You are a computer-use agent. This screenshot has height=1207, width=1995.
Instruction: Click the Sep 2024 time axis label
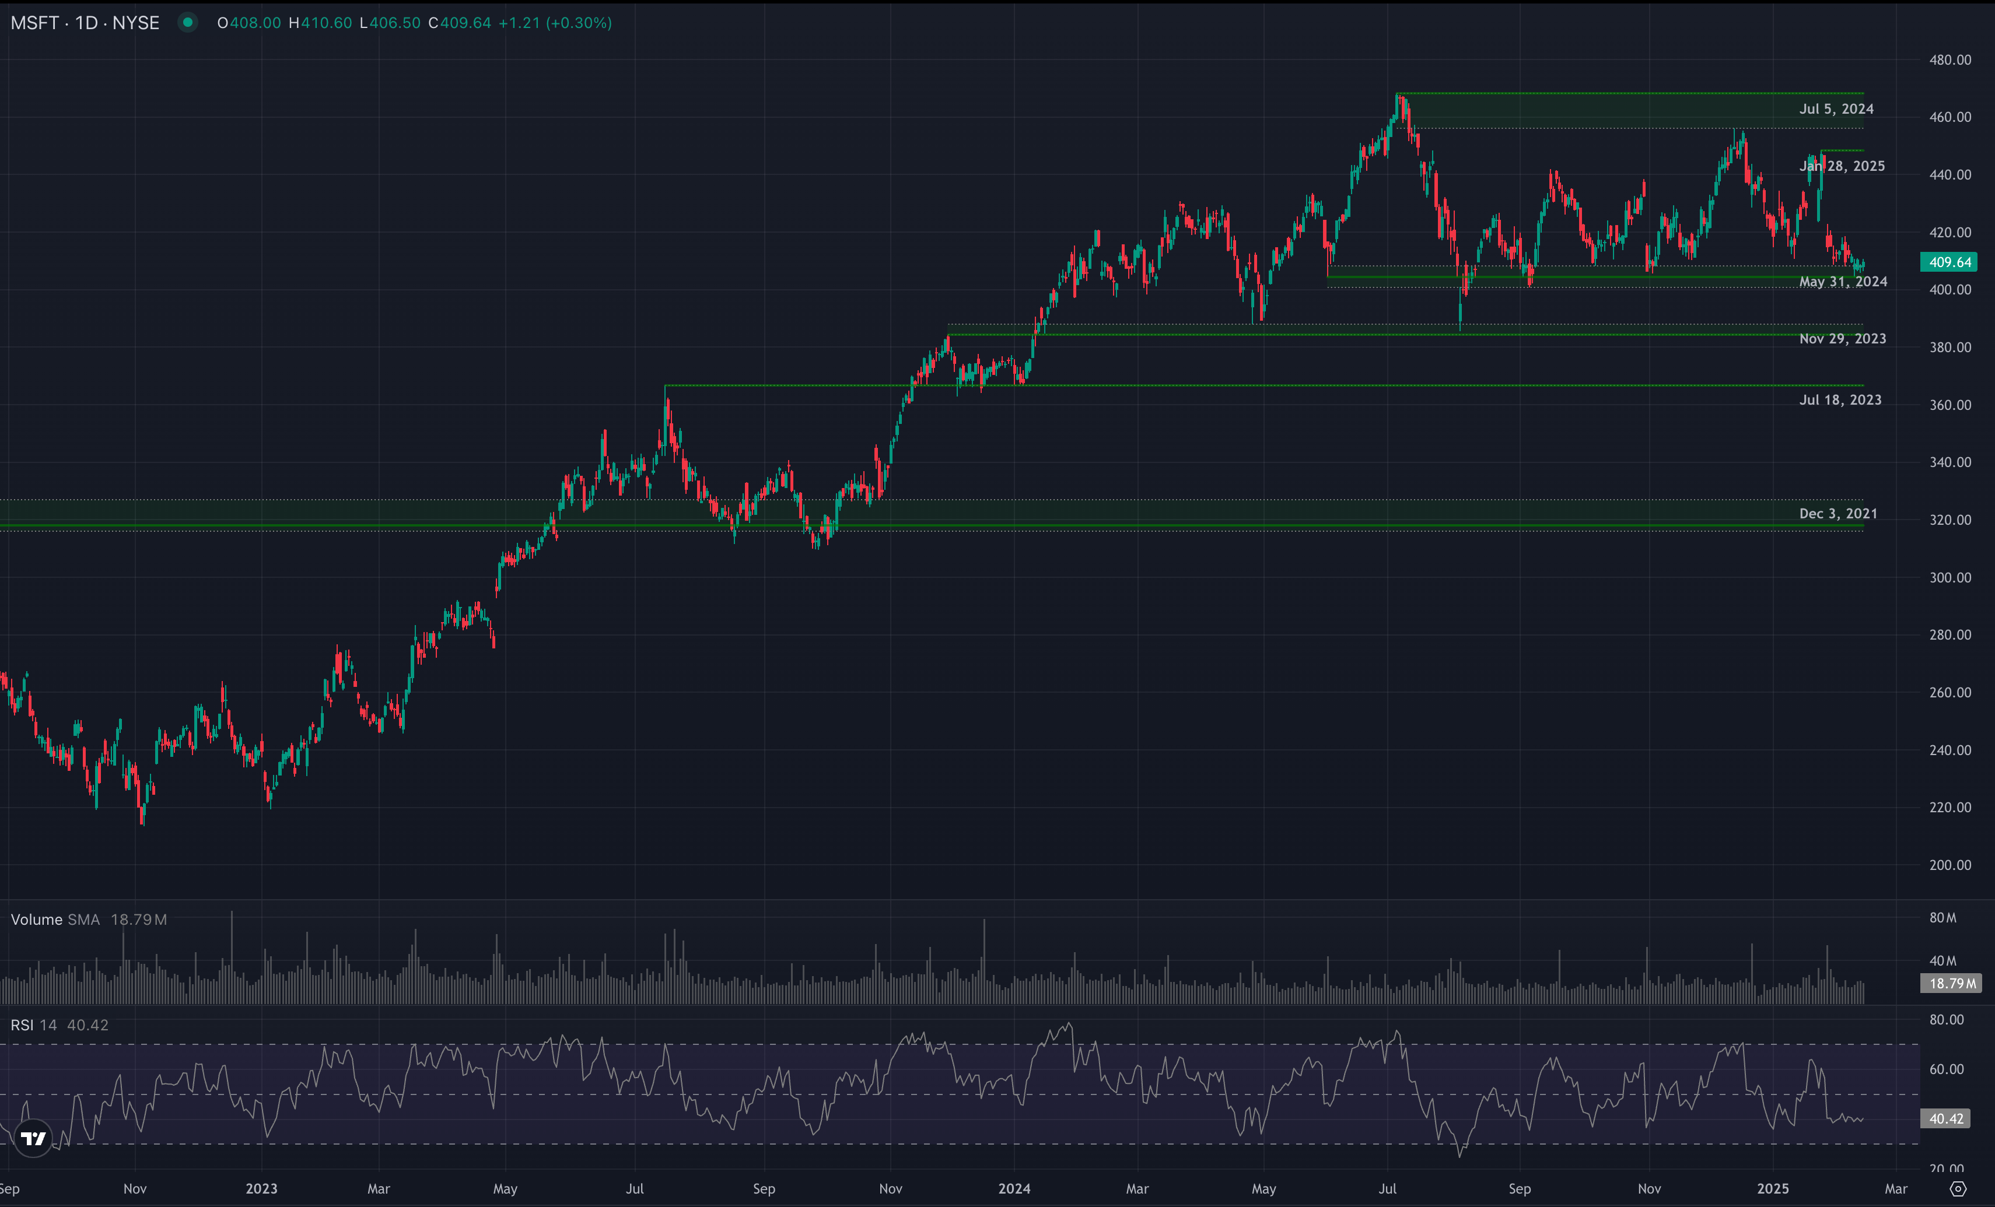coord(1520,1189)
